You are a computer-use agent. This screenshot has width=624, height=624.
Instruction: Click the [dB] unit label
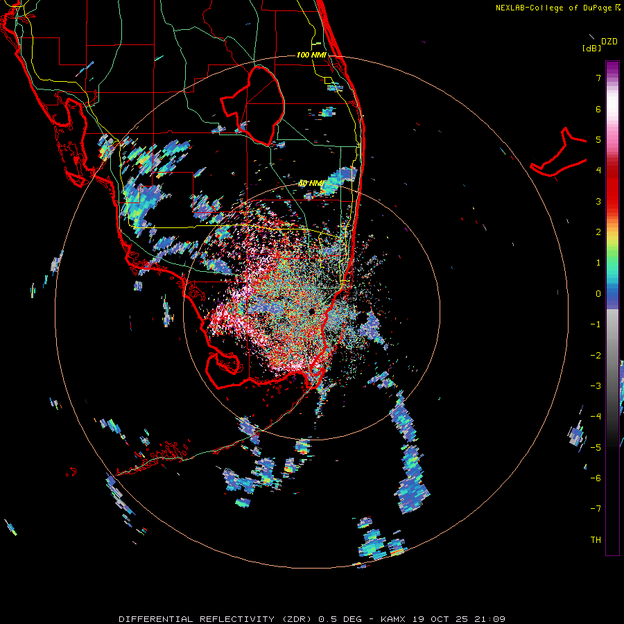point(591,48)
